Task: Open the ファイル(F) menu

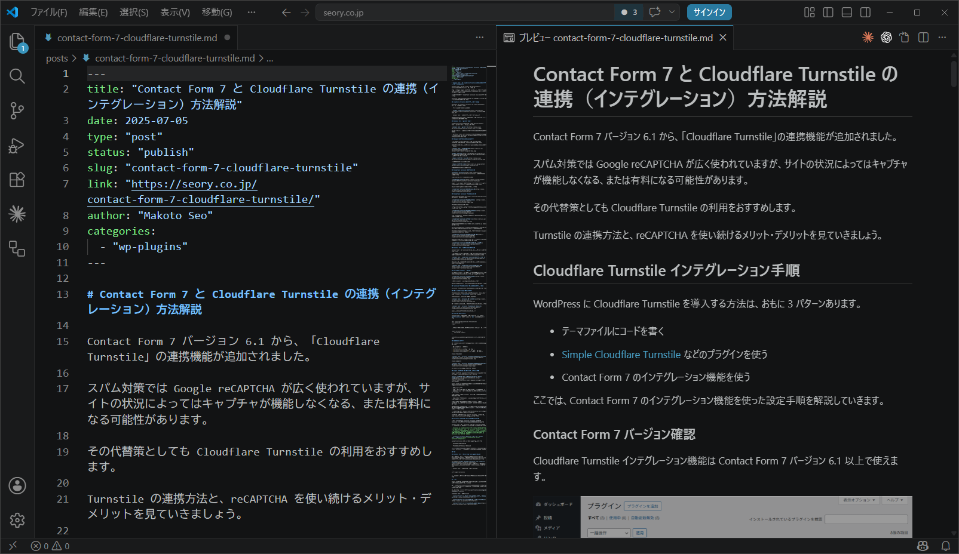Action: [49, 12]
